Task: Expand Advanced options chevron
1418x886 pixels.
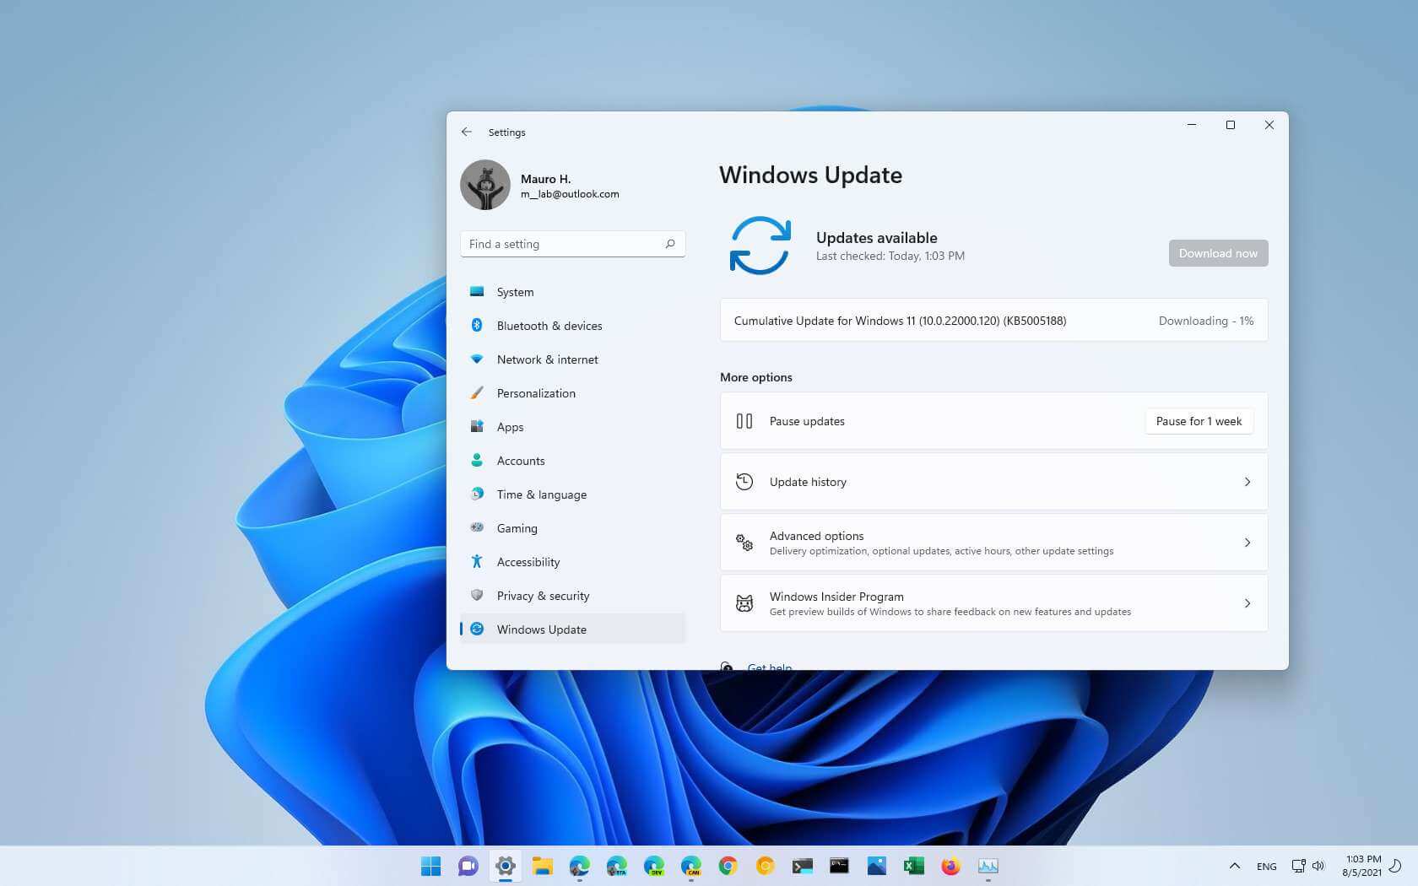Action: pyautogui.click(x=1248, y=543)
